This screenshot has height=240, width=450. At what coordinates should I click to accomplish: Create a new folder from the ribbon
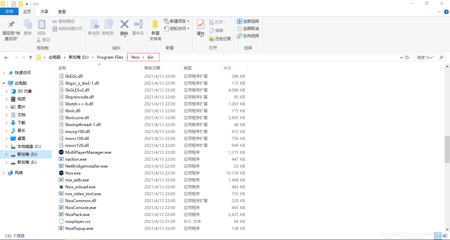tap(155, 30)
